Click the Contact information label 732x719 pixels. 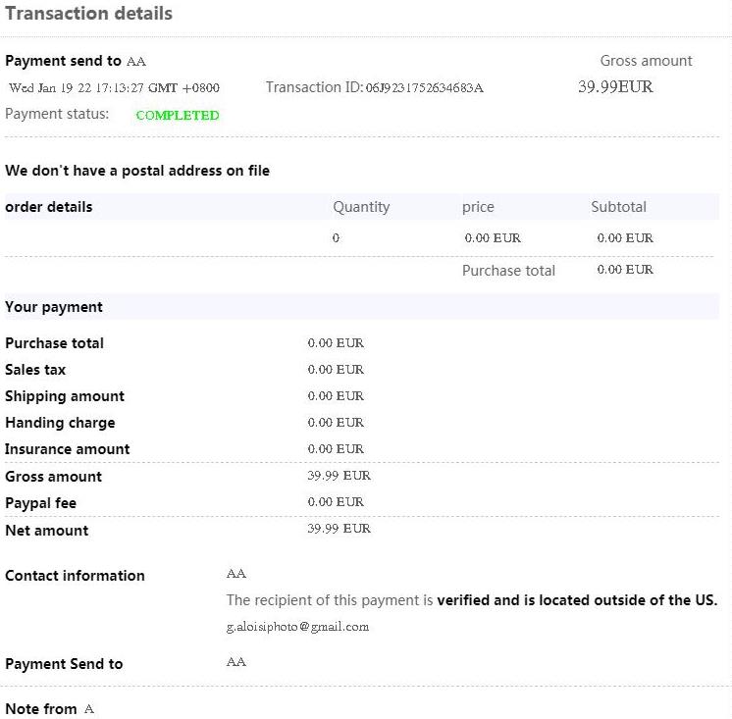click(75, 576)
